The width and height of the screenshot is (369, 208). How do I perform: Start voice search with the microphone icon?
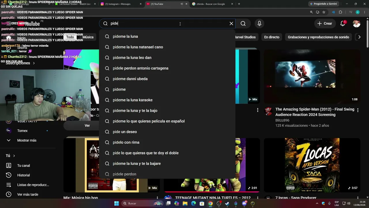(259, 23)
